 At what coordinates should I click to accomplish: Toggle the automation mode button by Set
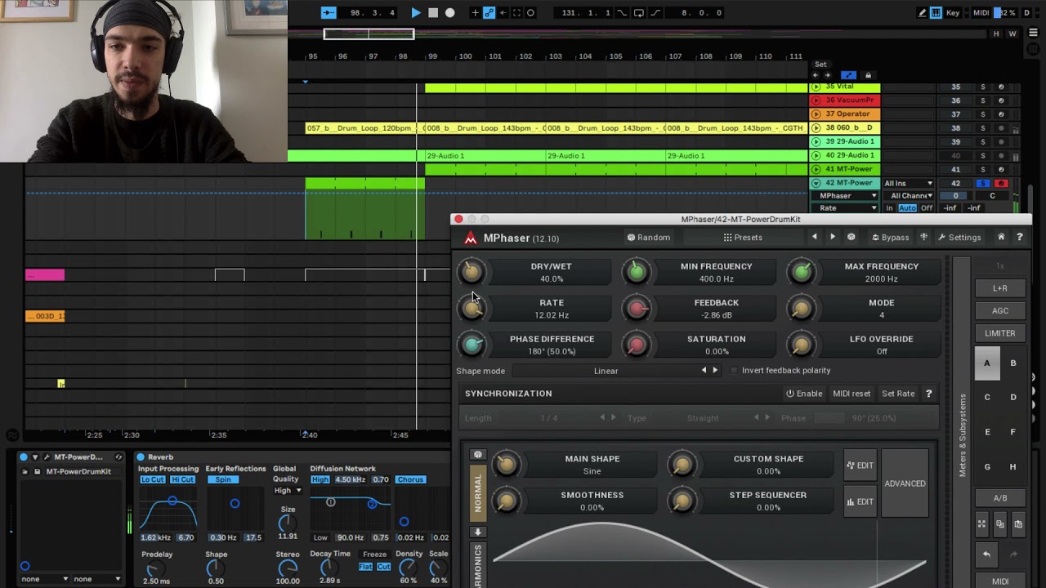click(x=848, y=75)
